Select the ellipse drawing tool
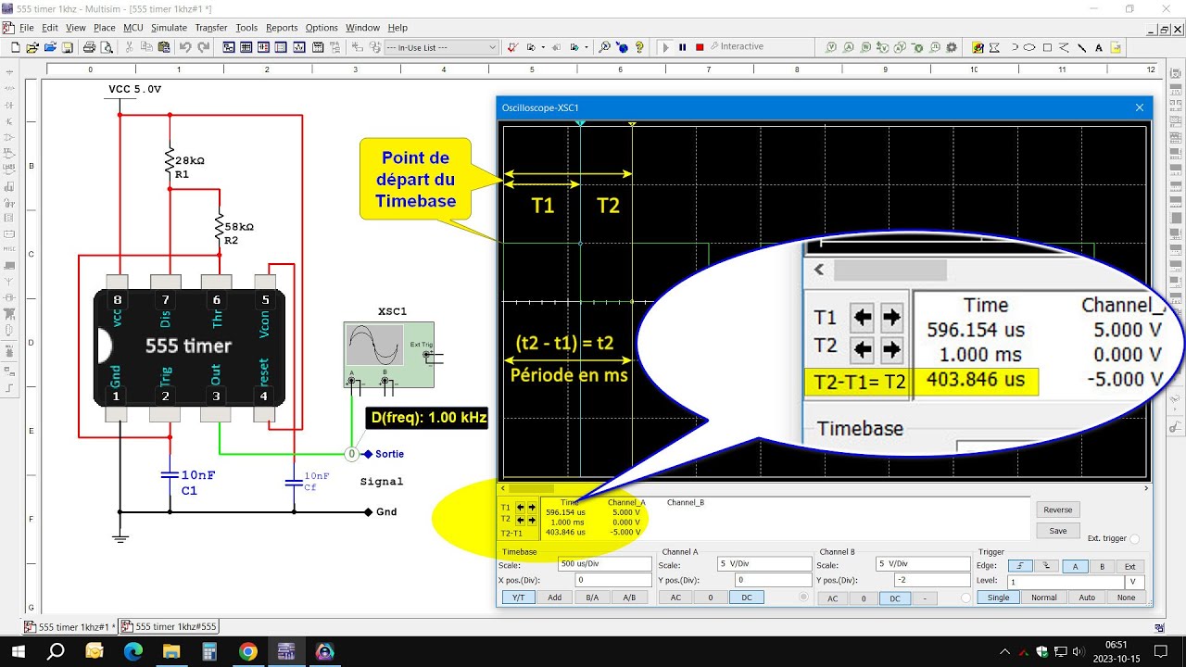This screenshot has width=1186, height=667. coord(1028,46)
